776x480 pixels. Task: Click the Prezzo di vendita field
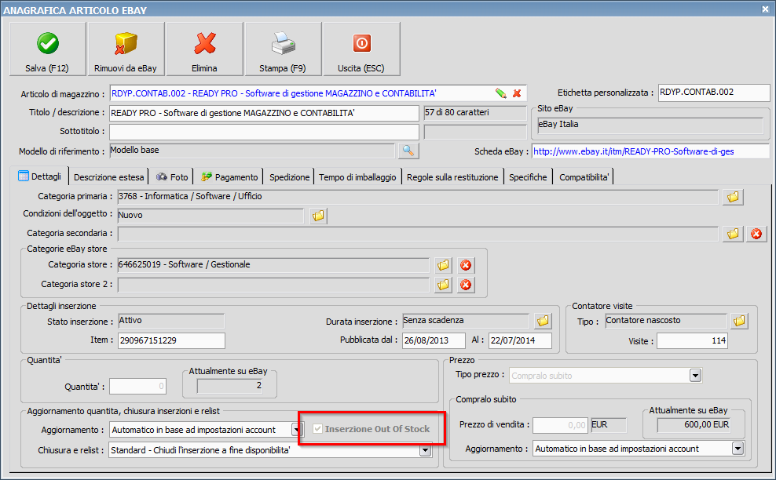(x=560, y=425)
